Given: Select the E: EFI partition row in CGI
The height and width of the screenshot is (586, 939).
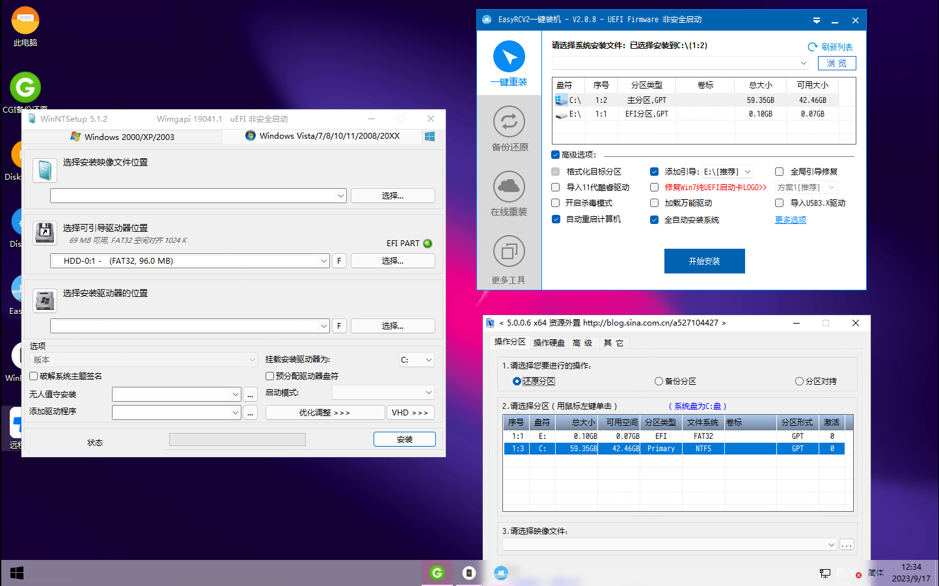Looking at the screenshot, I should tap(674, 436).
